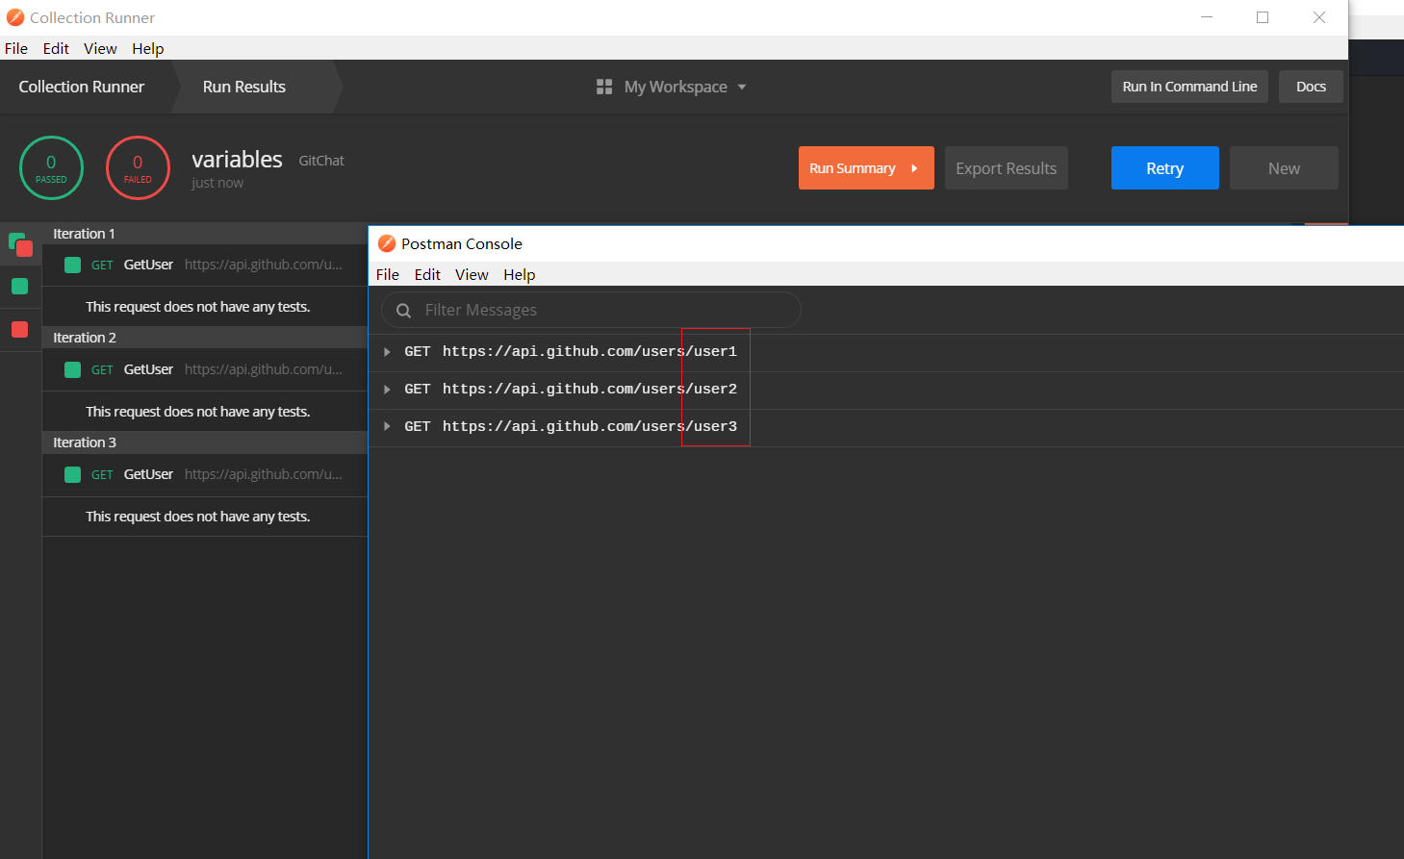This screenshot has width=1404, height=859.
Task: Switch to the Collection Runner tab
Action: point(82,87)
